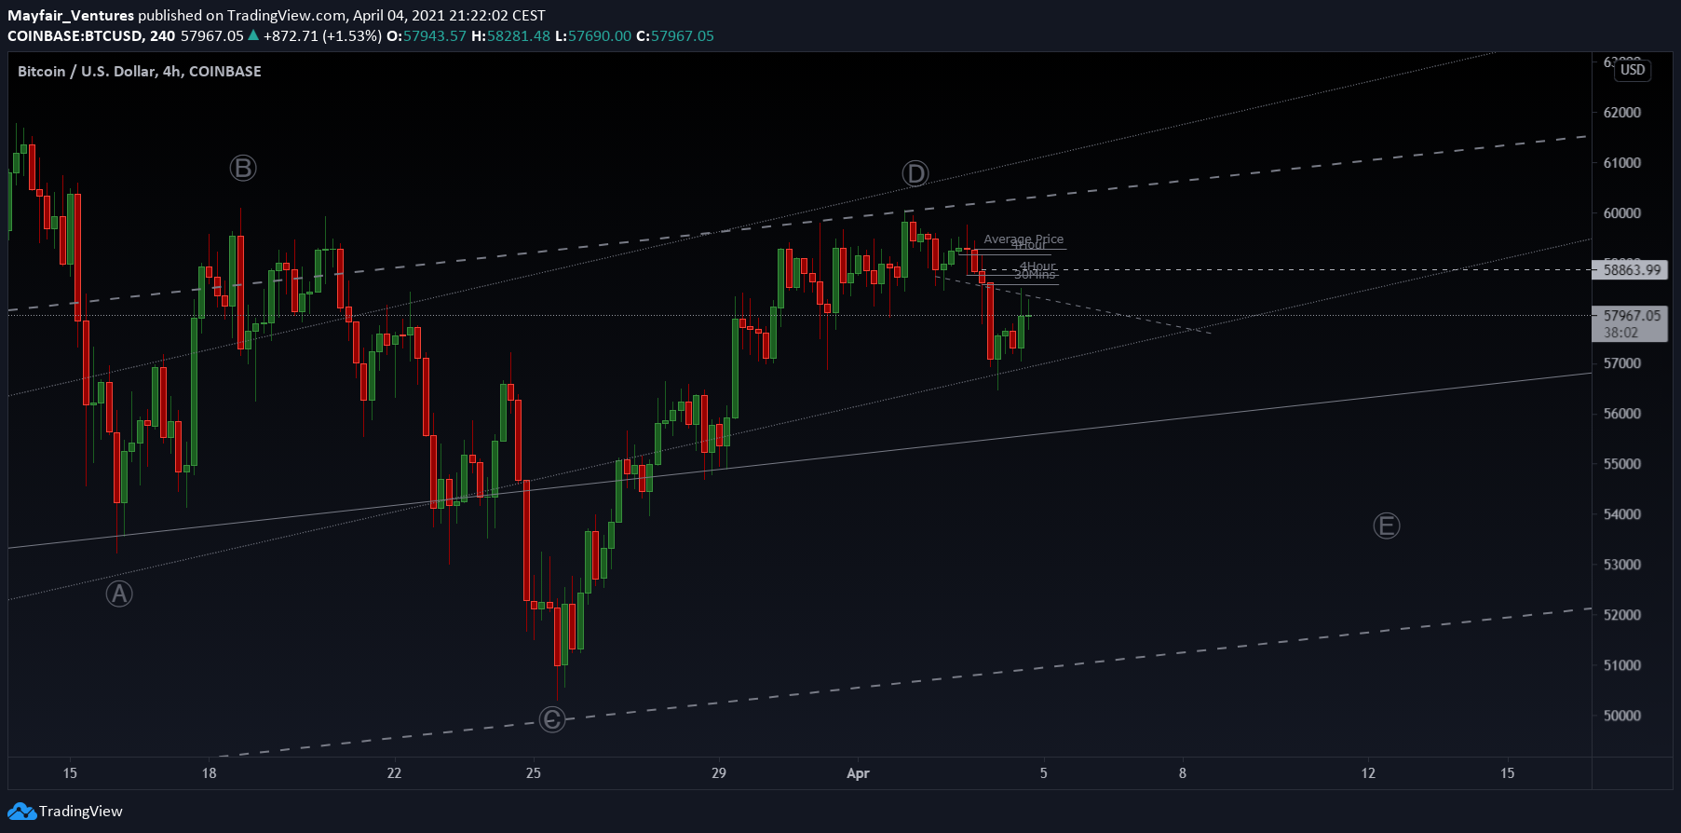Click the 57000 price axis label
Screen dimensions: 1681x833
(1622, 363)
